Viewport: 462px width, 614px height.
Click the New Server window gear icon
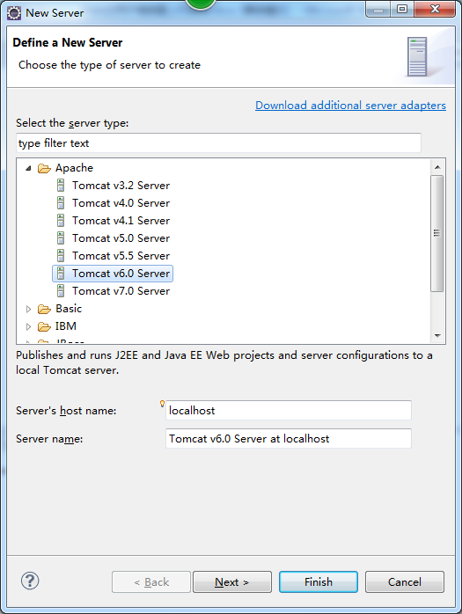coord(14,13)
